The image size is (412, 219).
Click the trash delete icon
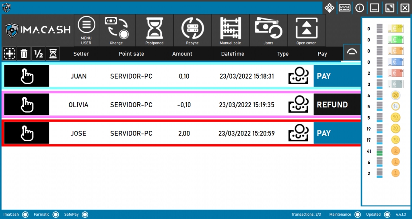[24, 53]
